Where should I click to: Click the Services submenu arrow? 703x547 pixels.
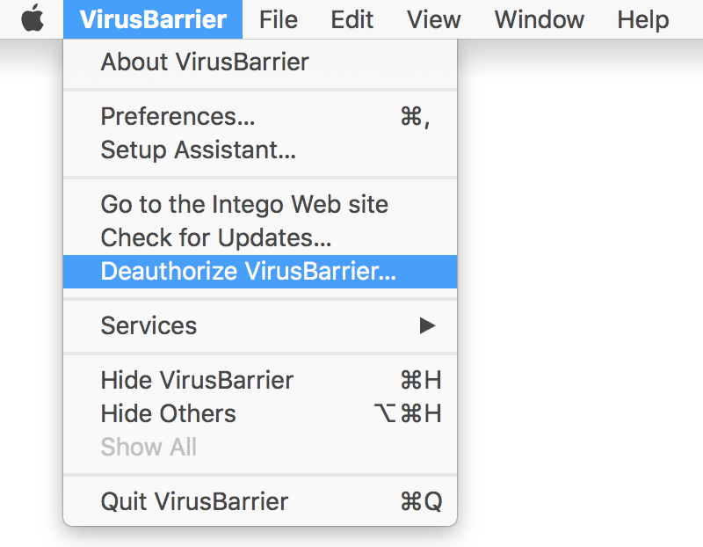click(x=427, y=325)
